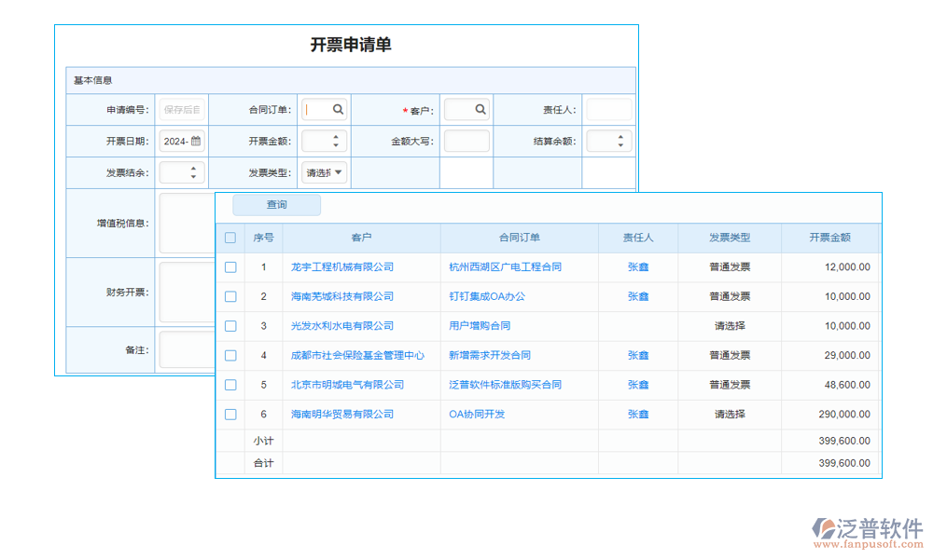Increase 发票结余 with the up stepper arrow
This screenshot has height=559, width=933.
(x=194, y=167)
